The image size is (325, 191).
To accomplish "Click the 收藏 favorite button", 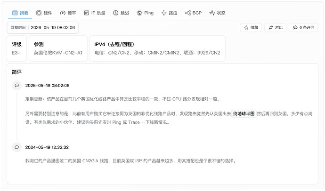I will (251, 28).
